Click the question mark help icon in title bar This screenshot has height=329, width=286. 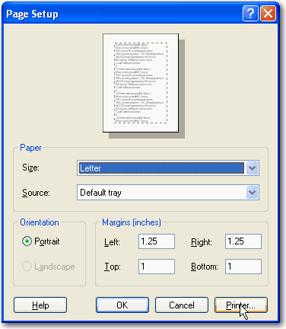(x=250, y=14)
